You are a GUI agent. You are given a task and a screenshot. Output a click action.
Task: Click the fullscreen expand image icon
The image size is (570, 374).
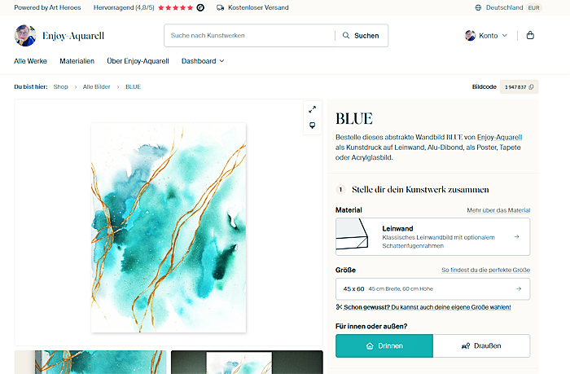point(312,109)
